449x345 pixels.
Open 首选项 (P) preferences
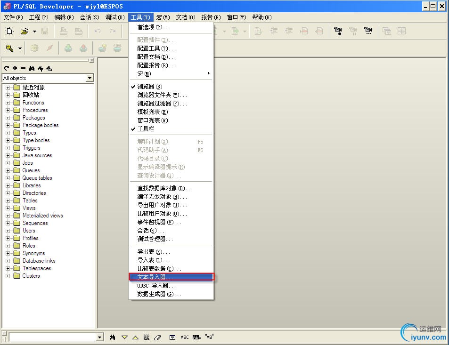tap(171, 27)
